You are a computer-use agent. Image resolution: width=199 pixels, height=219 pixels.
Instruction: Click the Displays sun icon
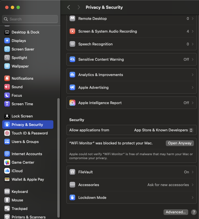(7, 41)
